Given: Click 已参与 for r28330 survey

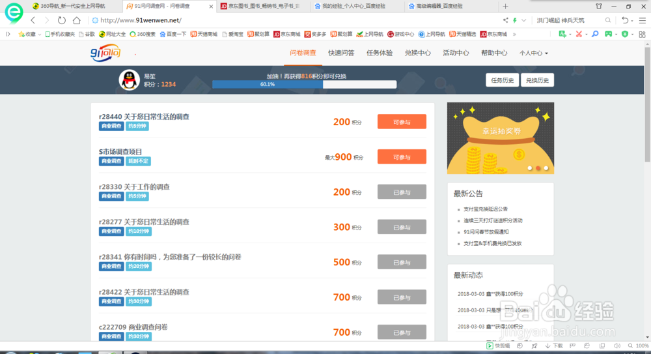Looking at the screenshot, I should pyautogui.click(x=402, y=192).
